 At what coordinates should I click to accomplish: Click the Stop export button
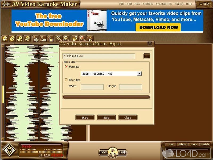coord(106,117)
